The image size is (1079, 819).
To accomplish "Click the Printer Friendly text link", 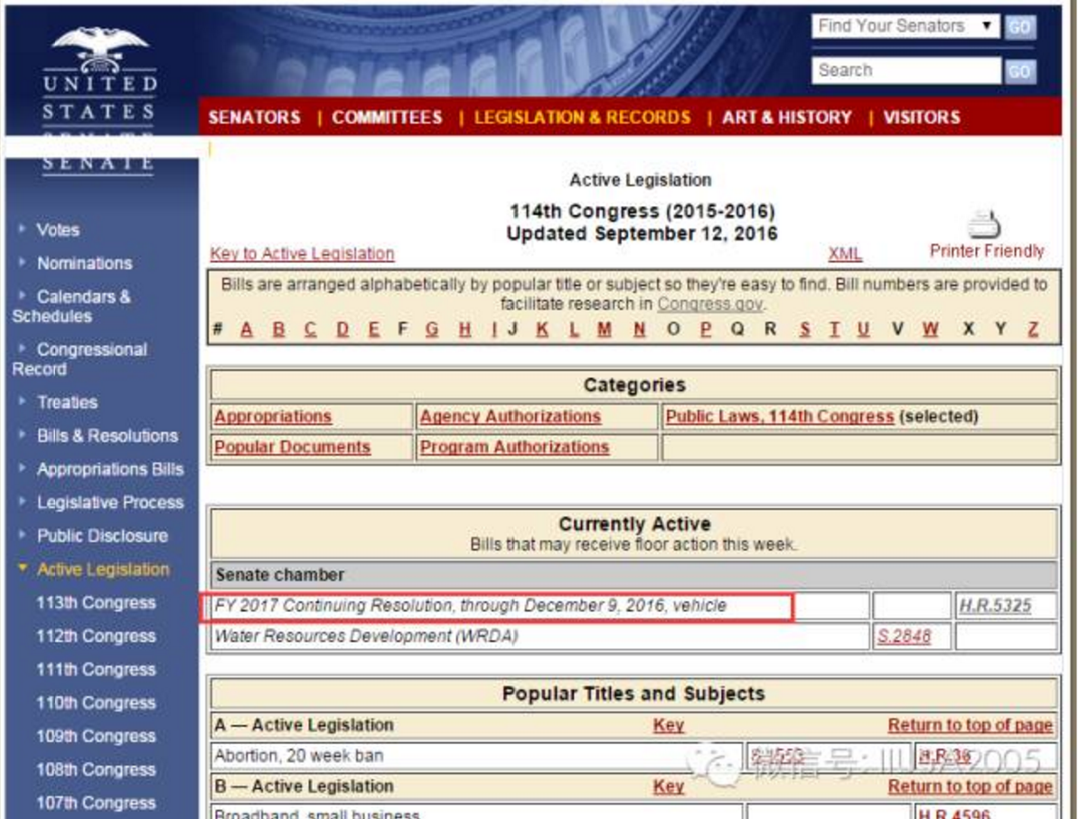I will [x=987, y=251].
